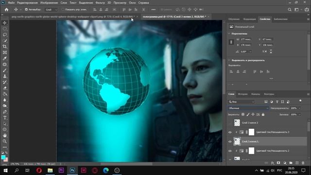Flip horizontally in the Properties panel
311x175 pixels.
264,52
